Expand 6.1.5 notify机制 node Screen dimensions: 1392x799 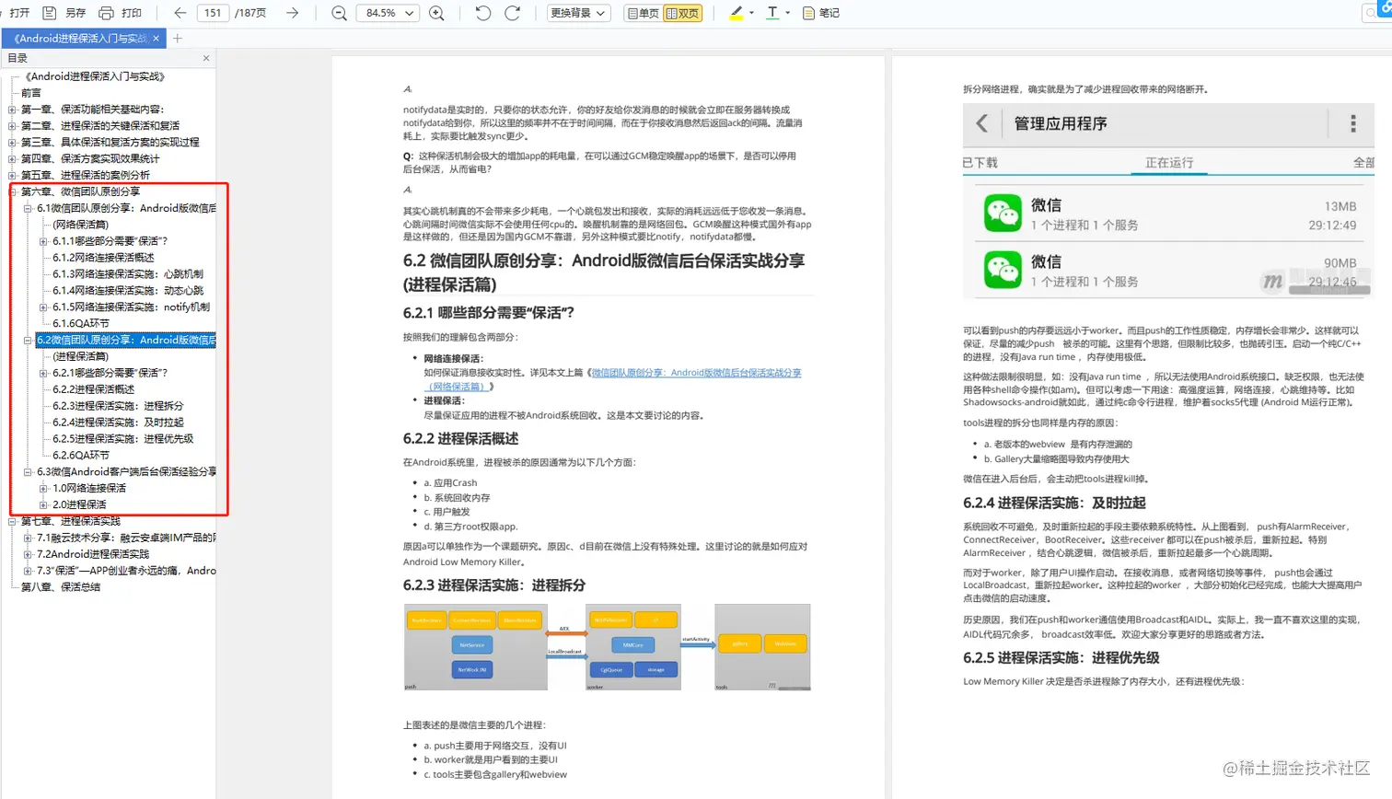click(43, 307)
